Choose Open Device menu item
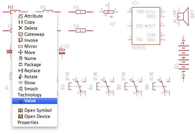195x134 pixels. pyautogui.click(x=37, y=116)
